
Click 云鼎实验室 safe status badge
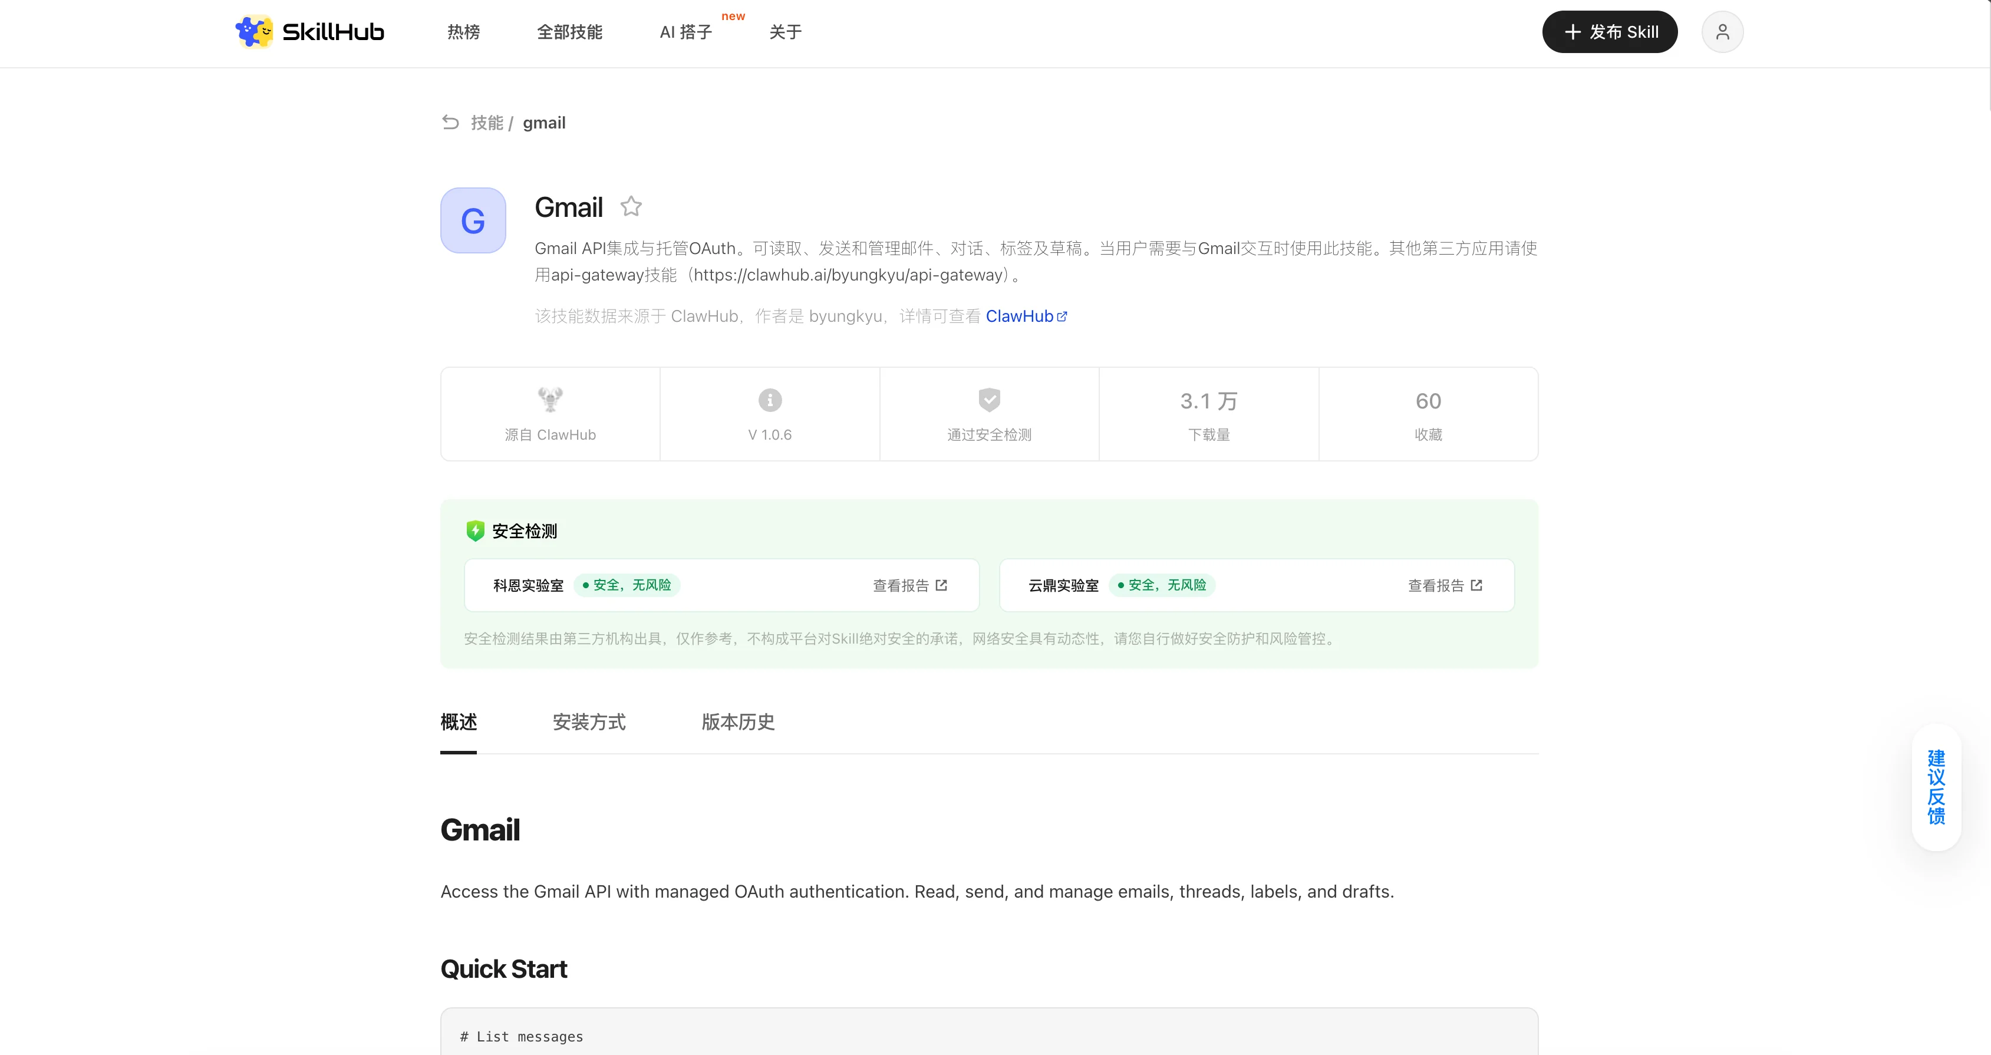pyautogui.click(x=1162, y=585)
